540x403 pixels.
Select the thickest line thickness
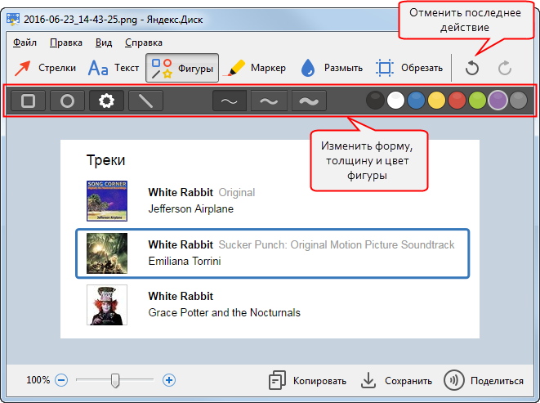(309, 101)
